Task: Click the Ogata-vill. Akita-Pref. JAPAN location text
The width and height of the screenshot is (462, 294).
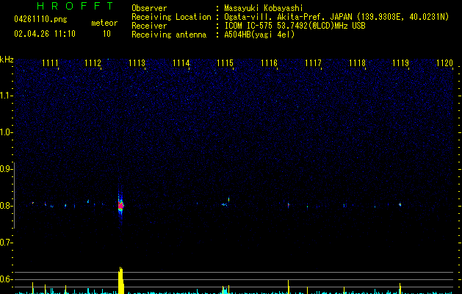Action: [336, 17]
